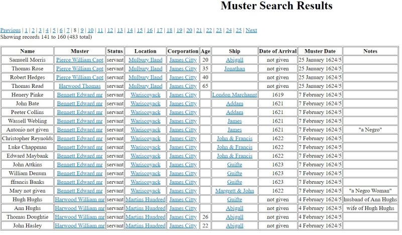
Task: Open James Citty corporation in Thomas Read row
Action: coord(183,86)
